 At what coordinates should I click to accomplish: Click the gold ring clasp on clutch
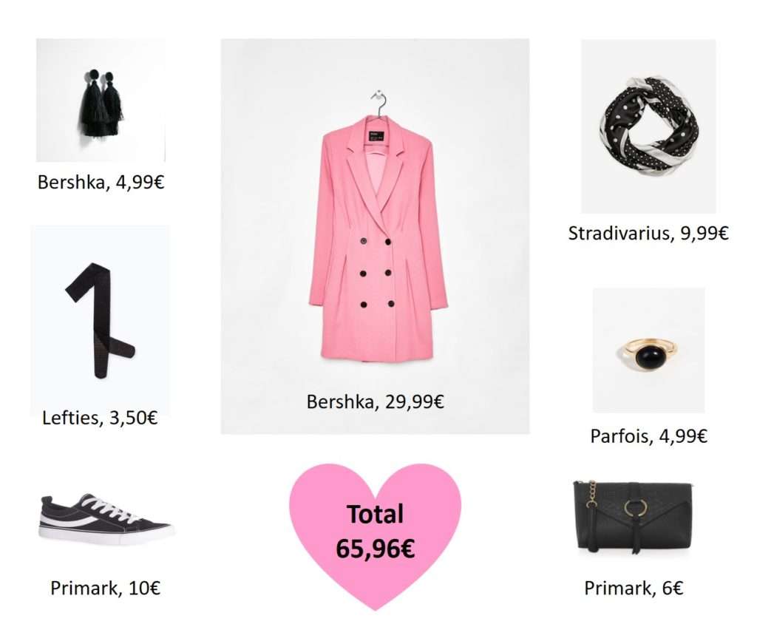[x=632, y=508]
